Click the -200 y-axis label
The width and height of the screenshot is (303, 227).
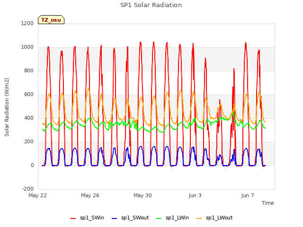point(28,189)
